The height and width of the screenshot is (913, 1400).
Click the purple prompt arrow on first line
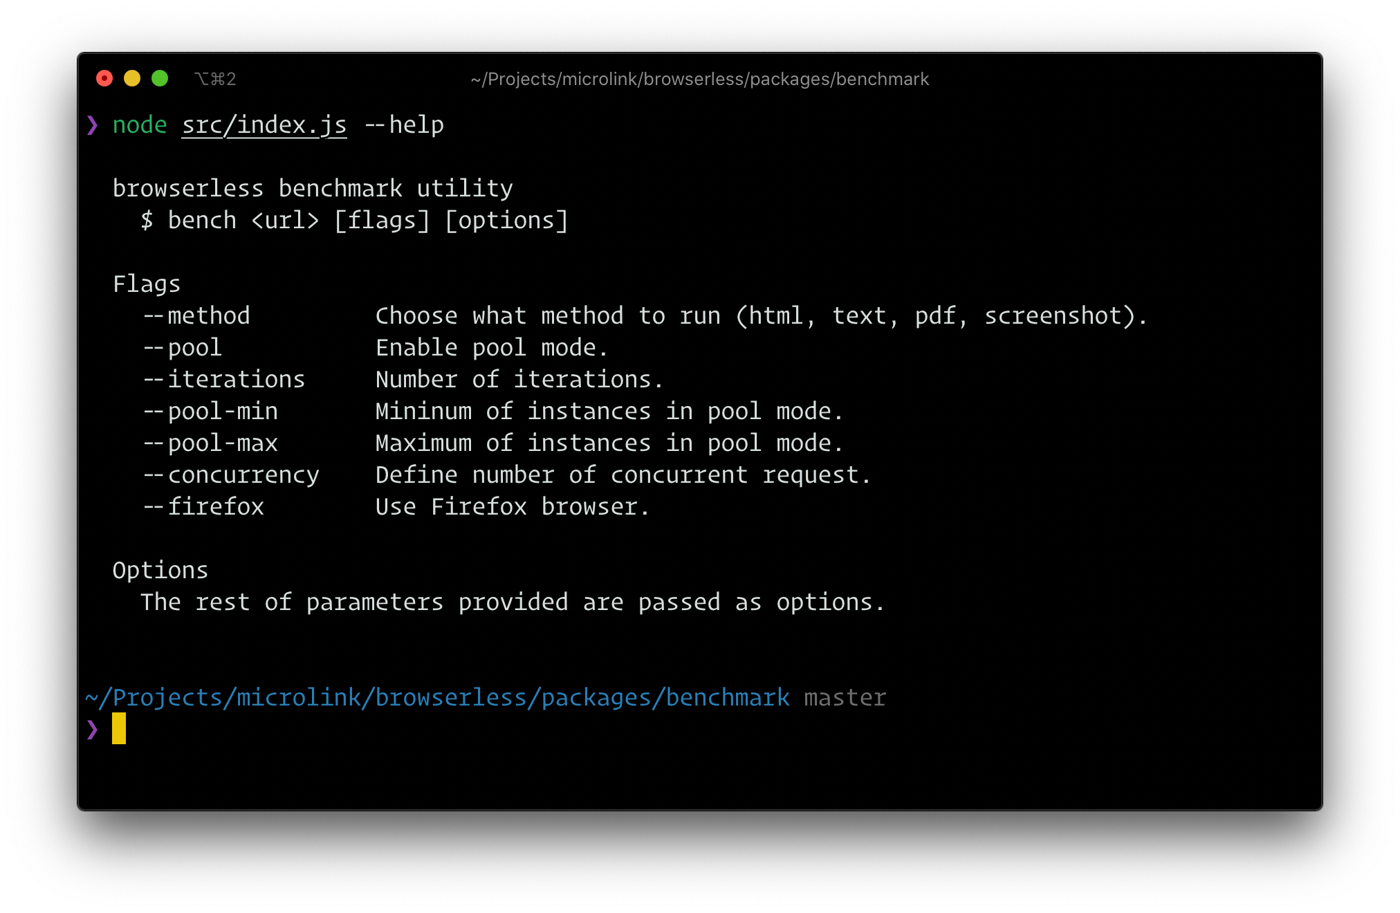pos(93,125)
